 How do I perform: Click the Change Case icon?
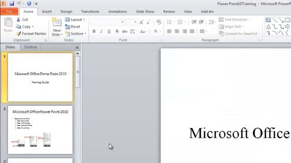point(143,31)
